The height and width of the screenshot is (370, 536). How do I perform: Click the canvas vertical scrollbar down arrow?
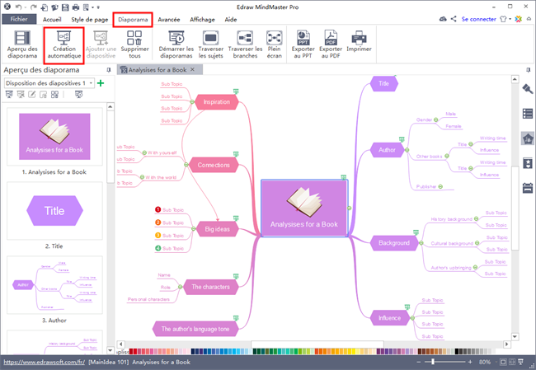(x=515, y=336)
